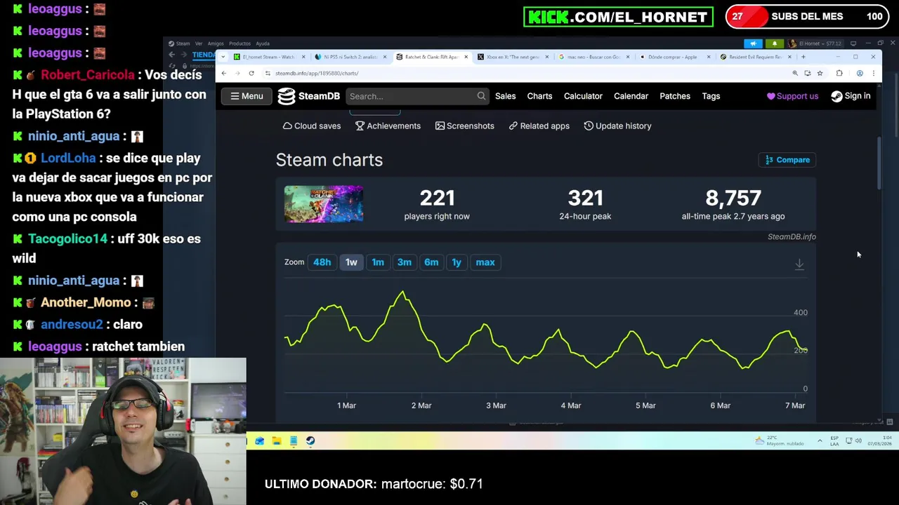Image resolution: width=899 pixels, height=505 pixels.
Task: Open Ayuda menu in Steam window
Action: coord(263,43)
